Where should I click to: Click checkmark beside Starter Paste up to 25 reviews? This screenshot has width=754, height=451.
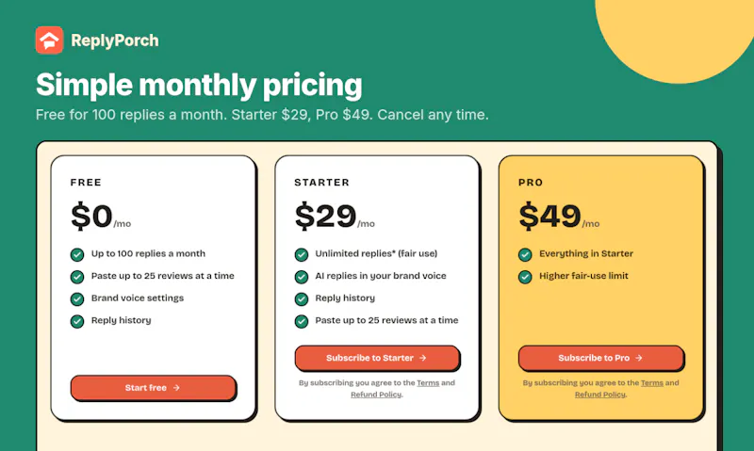pos(302,321)
